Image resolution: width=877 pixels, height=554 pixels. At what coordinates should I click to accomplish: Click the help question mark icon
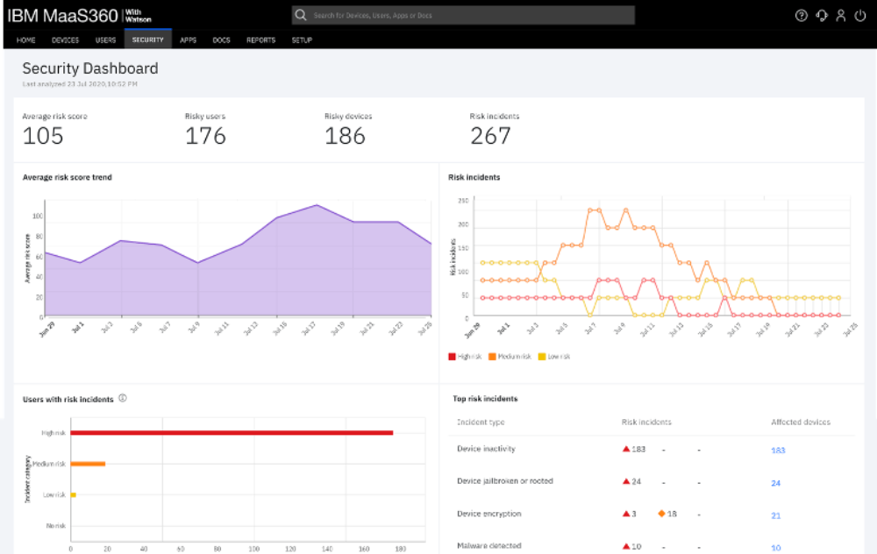(x=800, y=15)
